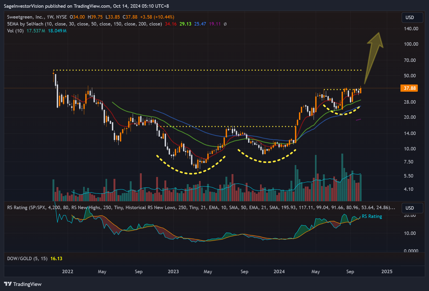Click the 'Sweetgreen, Inc., 1W, NYSE' symbol title
The height and width of the screenshot is (291, 429).
(37, 17)
